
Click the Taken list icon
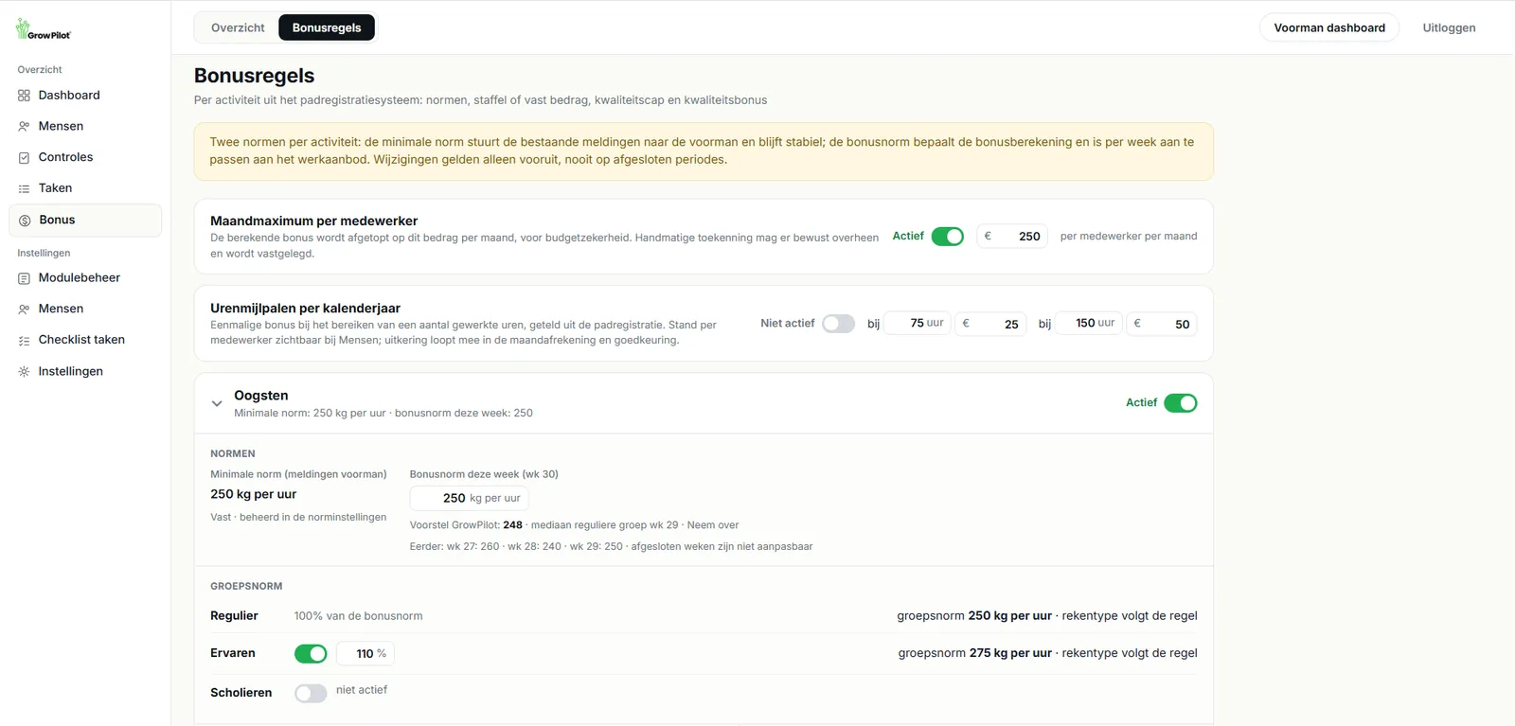(x=24, y=188)
